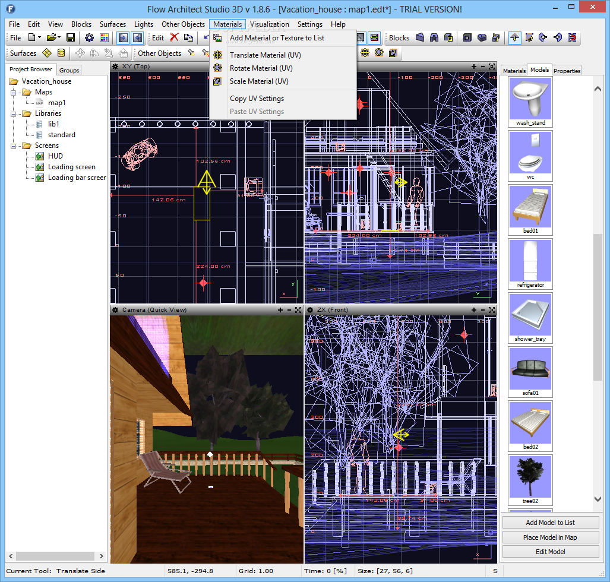
Task: Click the left-pointing arrow block tool icon
Action: coord(543,37)
